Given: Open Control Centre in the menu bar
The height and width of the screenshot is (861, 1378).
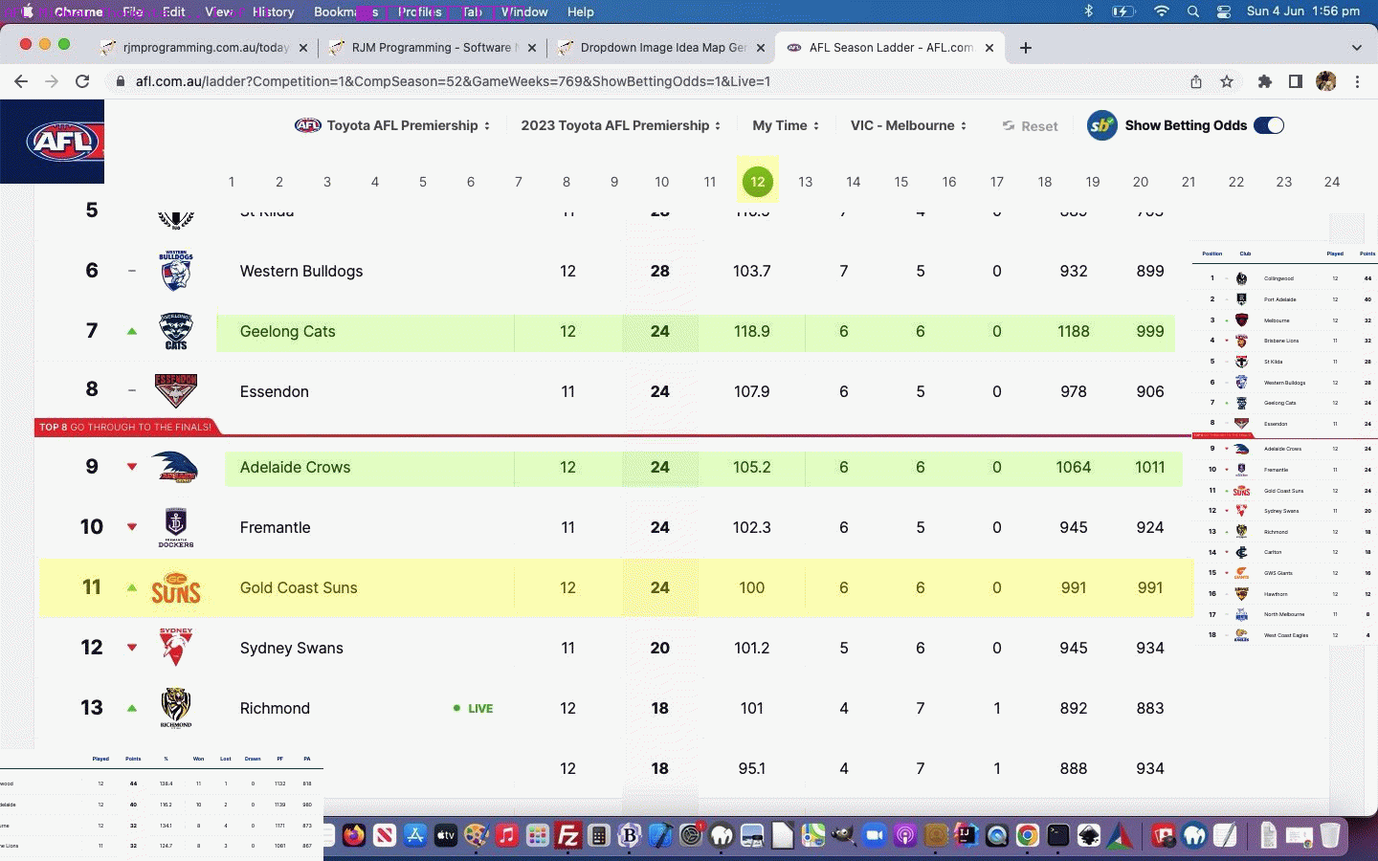Looking at the screenshot, I should pos(1224,11).
